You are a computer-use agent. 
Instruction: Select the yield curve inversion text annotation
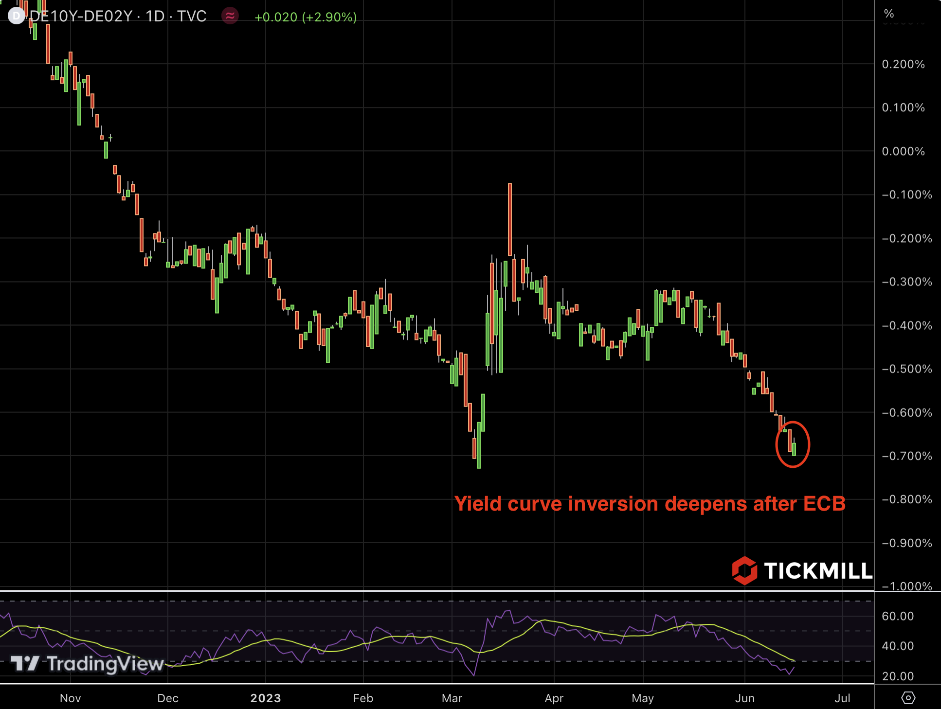[x=650, y=504]
